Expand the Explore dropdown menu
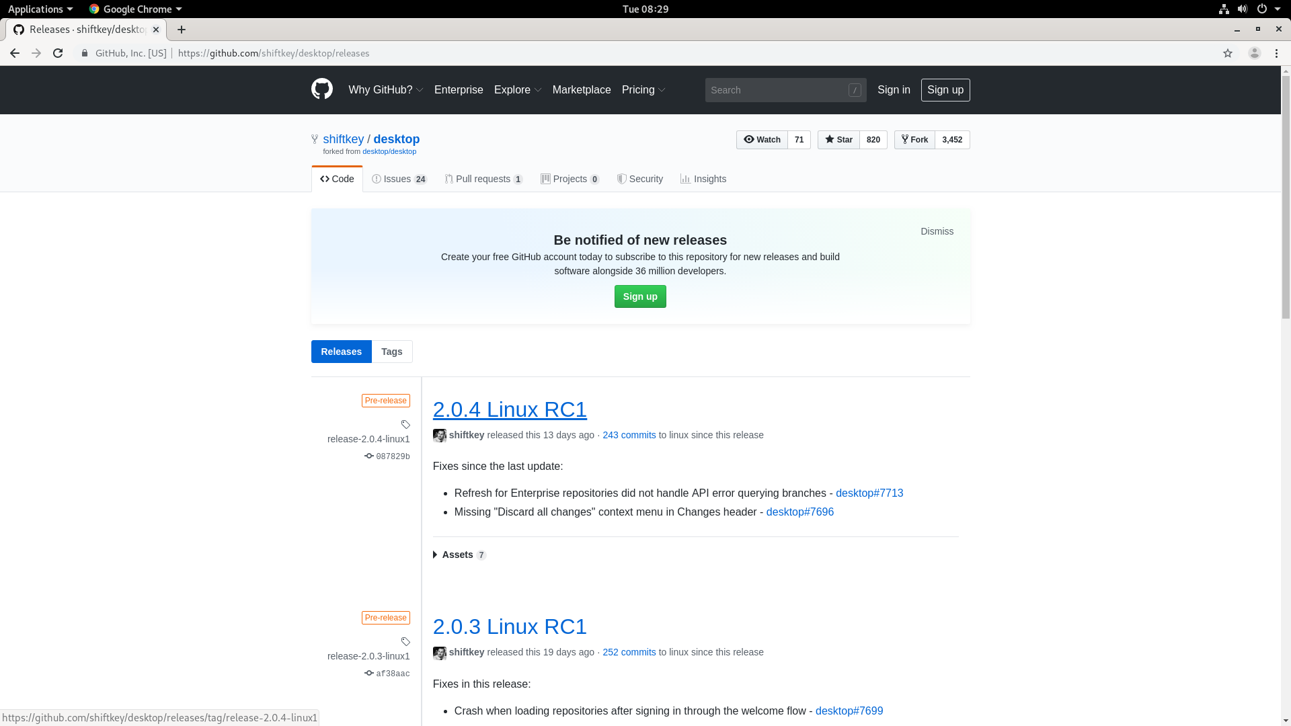This screenshot has height=726, width=1291. tap(517, 90)
